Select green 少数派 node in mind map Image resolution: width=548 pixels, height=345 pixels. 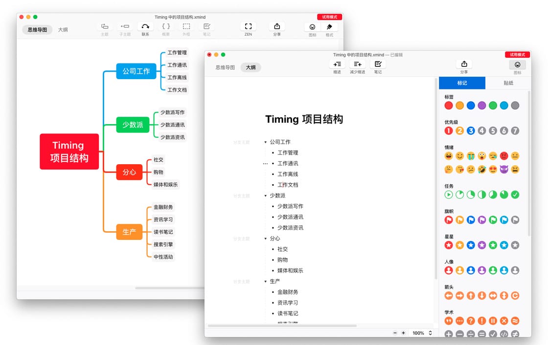coord(133,125)
